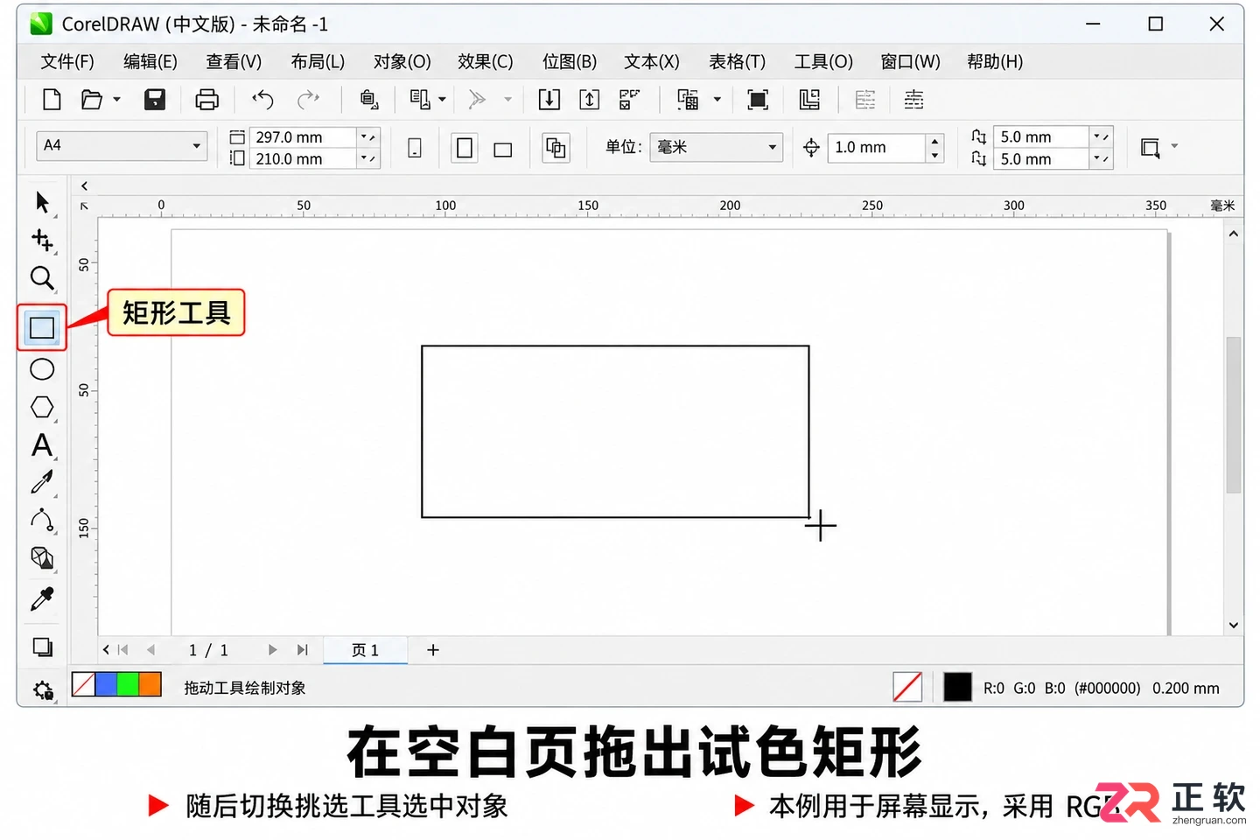The height and width of the screenshot is (840, 1260).
Task: Click the black outline color box in status bar
Action: pos(957,688)
